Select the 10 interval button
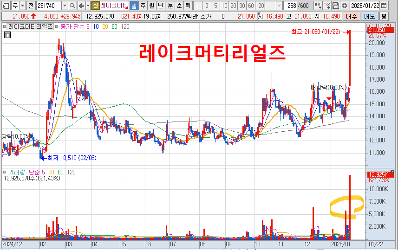This screenshot has width=398, height=250. coord(224,5)
